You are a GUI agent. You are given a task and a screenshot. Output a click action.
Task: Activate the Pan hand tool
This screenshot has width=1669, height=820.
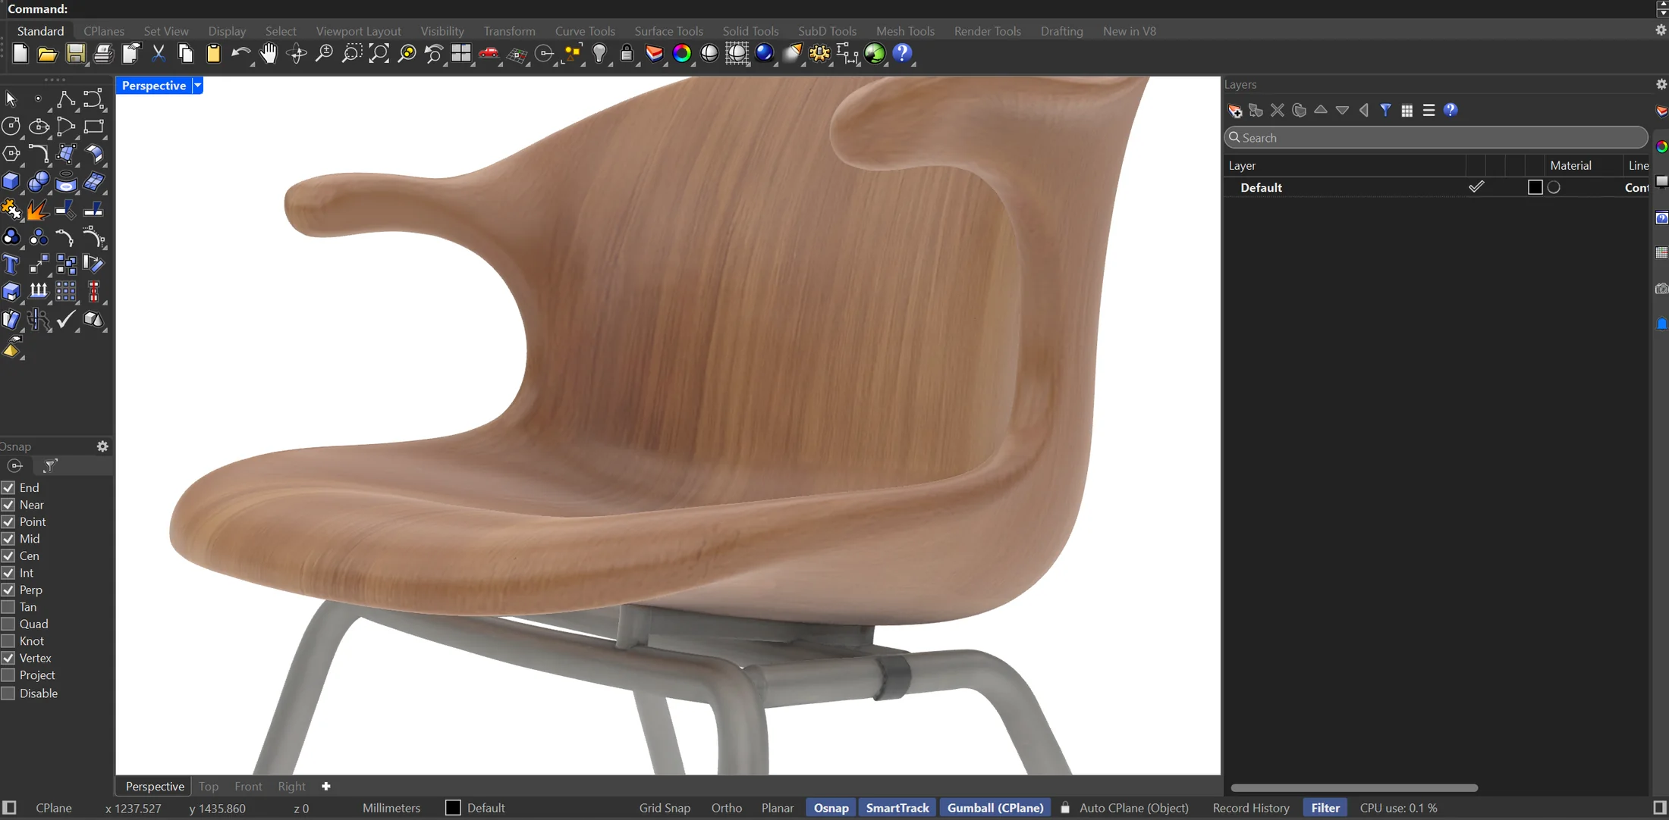point(269,54)
